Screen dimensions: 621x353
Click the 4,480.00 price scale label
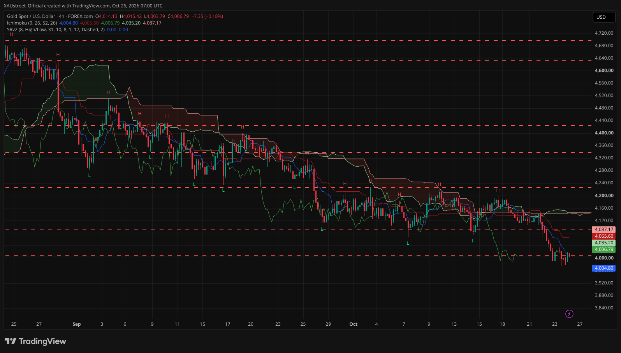pos(604,108)
